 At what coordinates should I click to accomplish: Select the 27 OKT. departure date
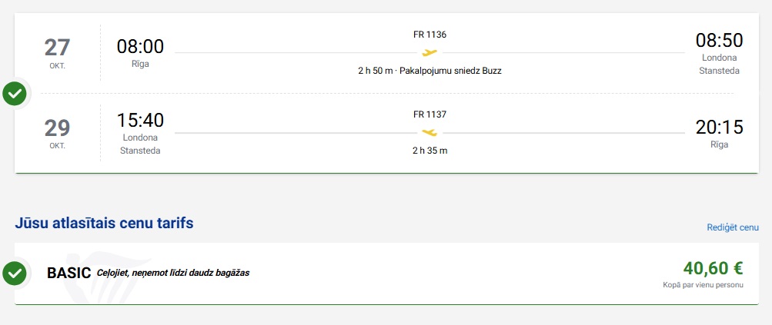57,52
